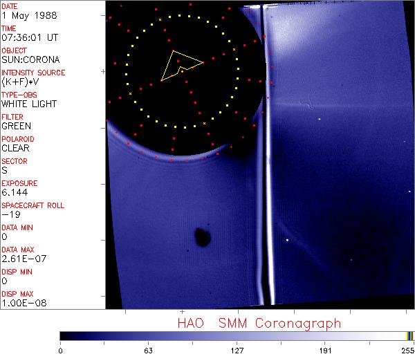
Task: Click the yellow end of the color bar
Action: 409,335
